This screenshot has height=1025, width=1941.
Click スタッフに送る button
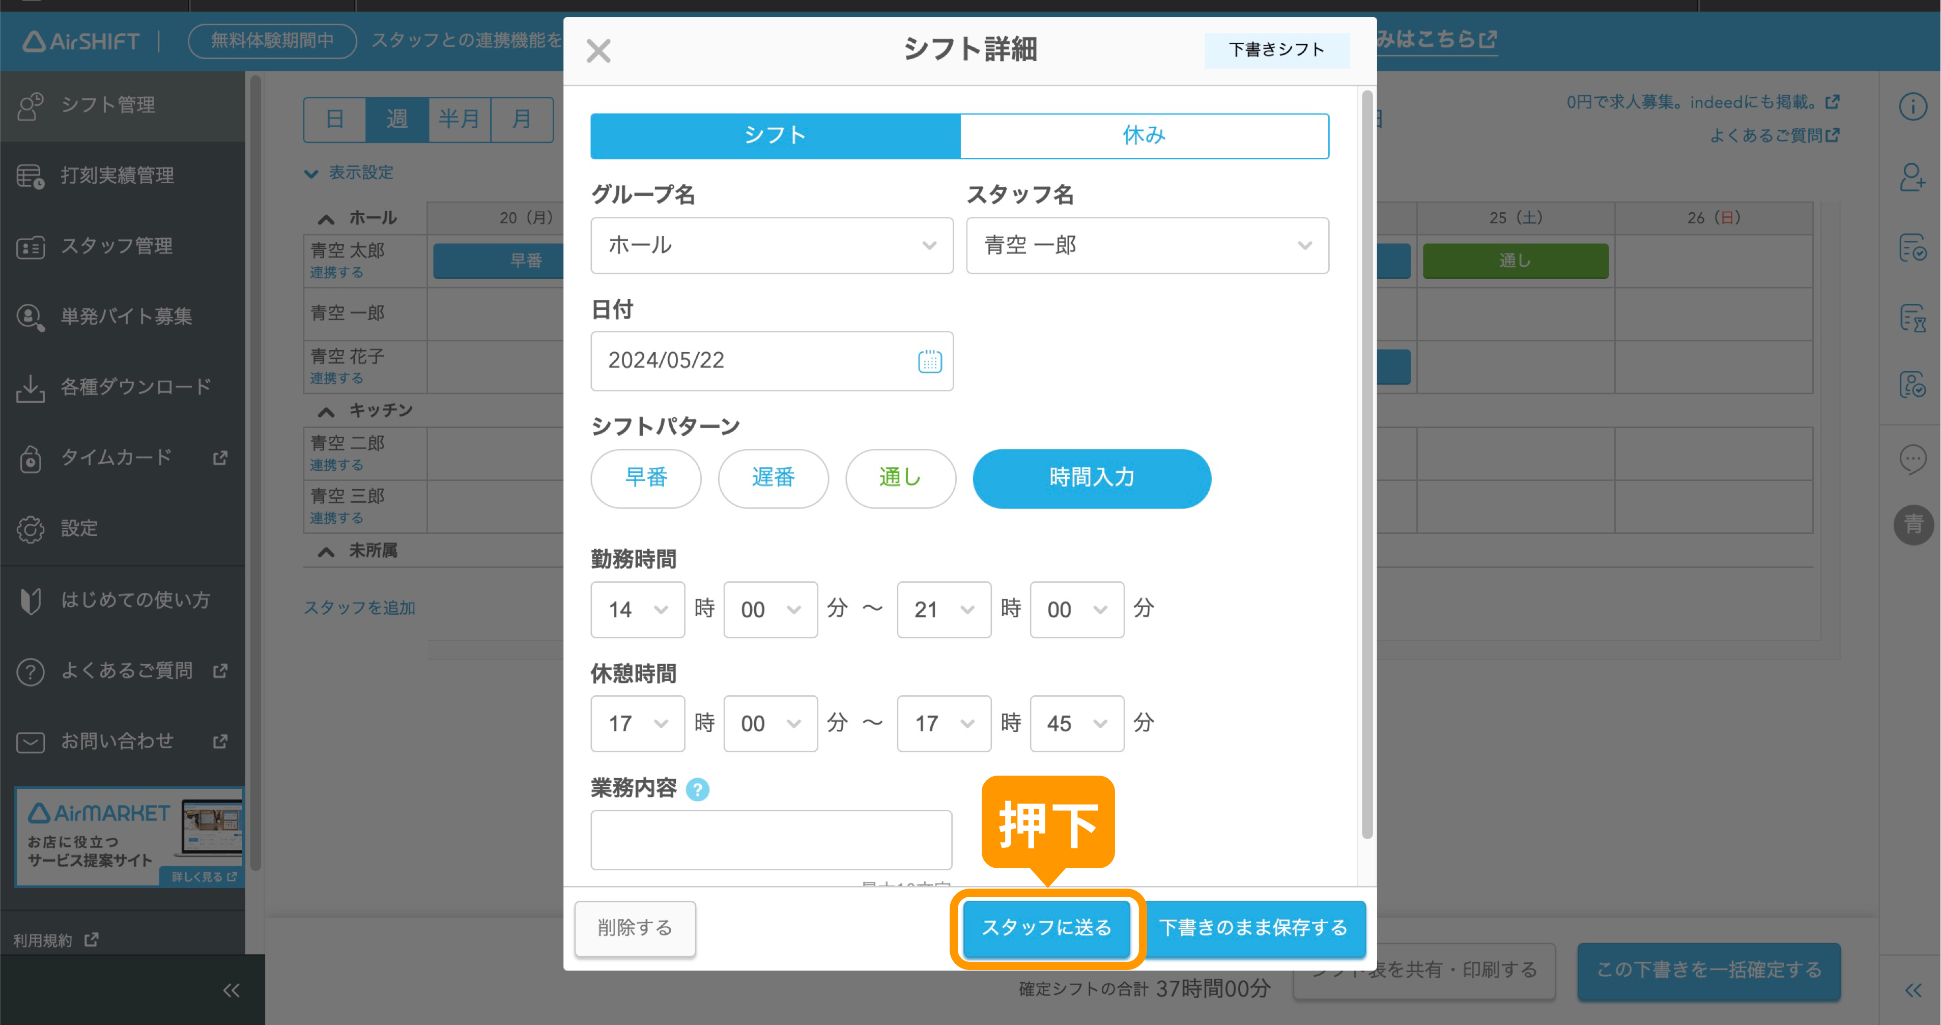click(1047, 928)
